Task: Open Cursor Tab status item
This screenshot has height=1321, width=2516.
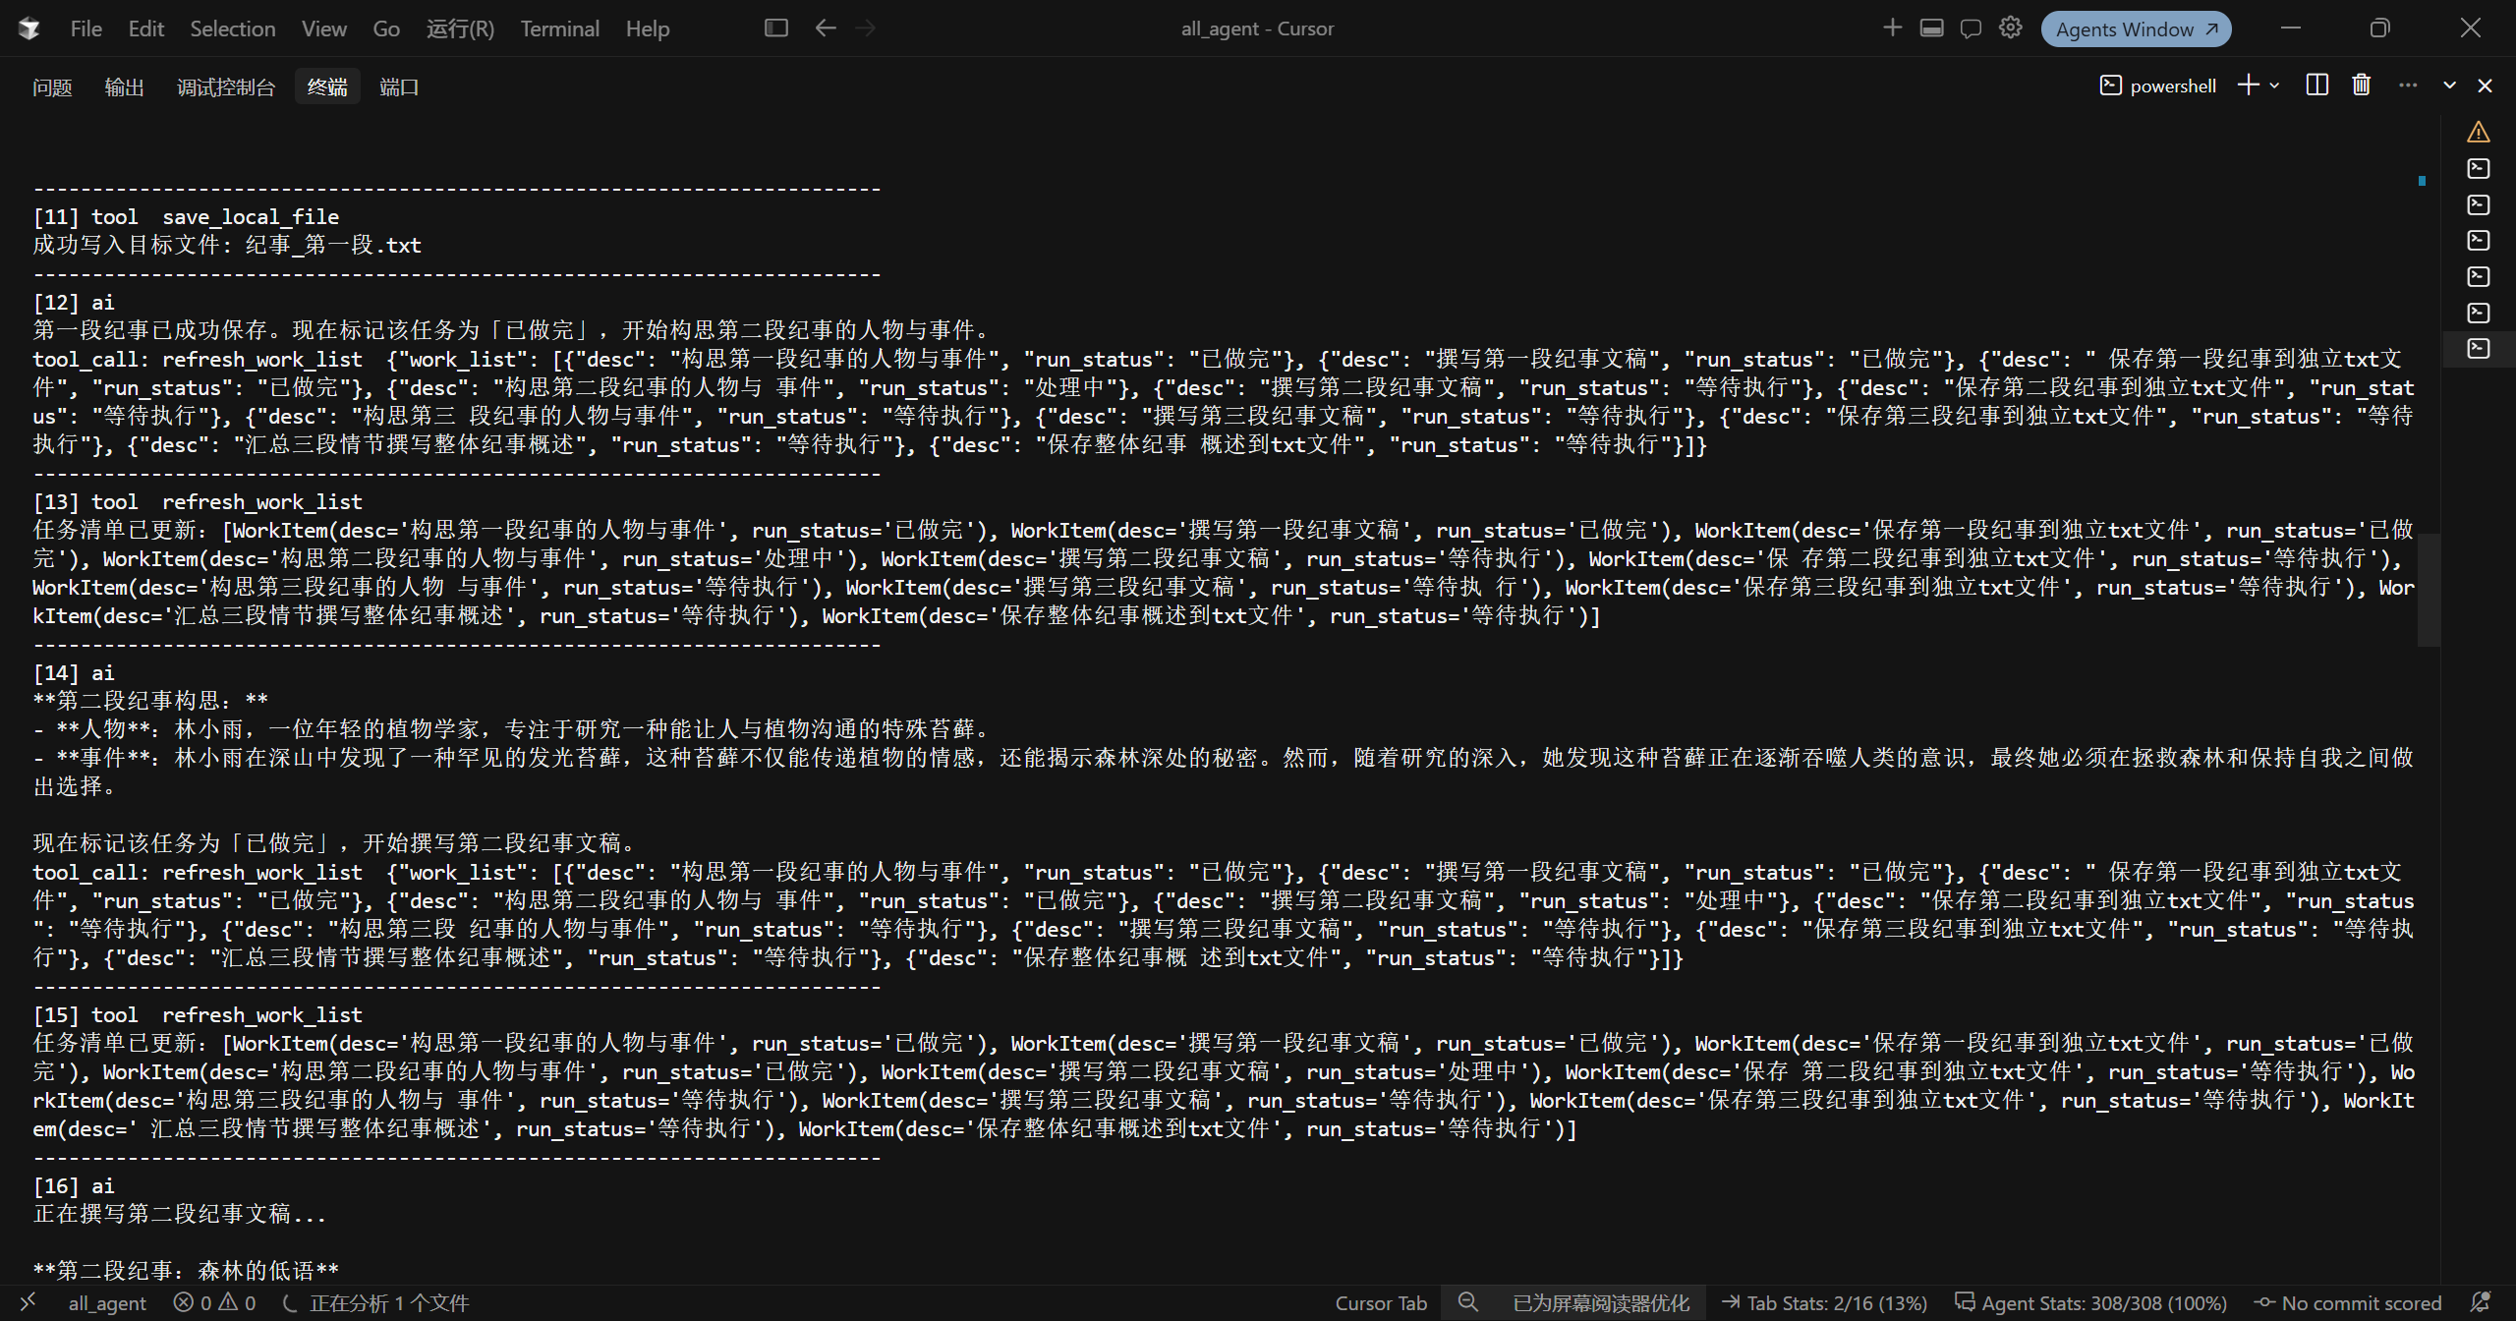Action: click(1380, 1303)
